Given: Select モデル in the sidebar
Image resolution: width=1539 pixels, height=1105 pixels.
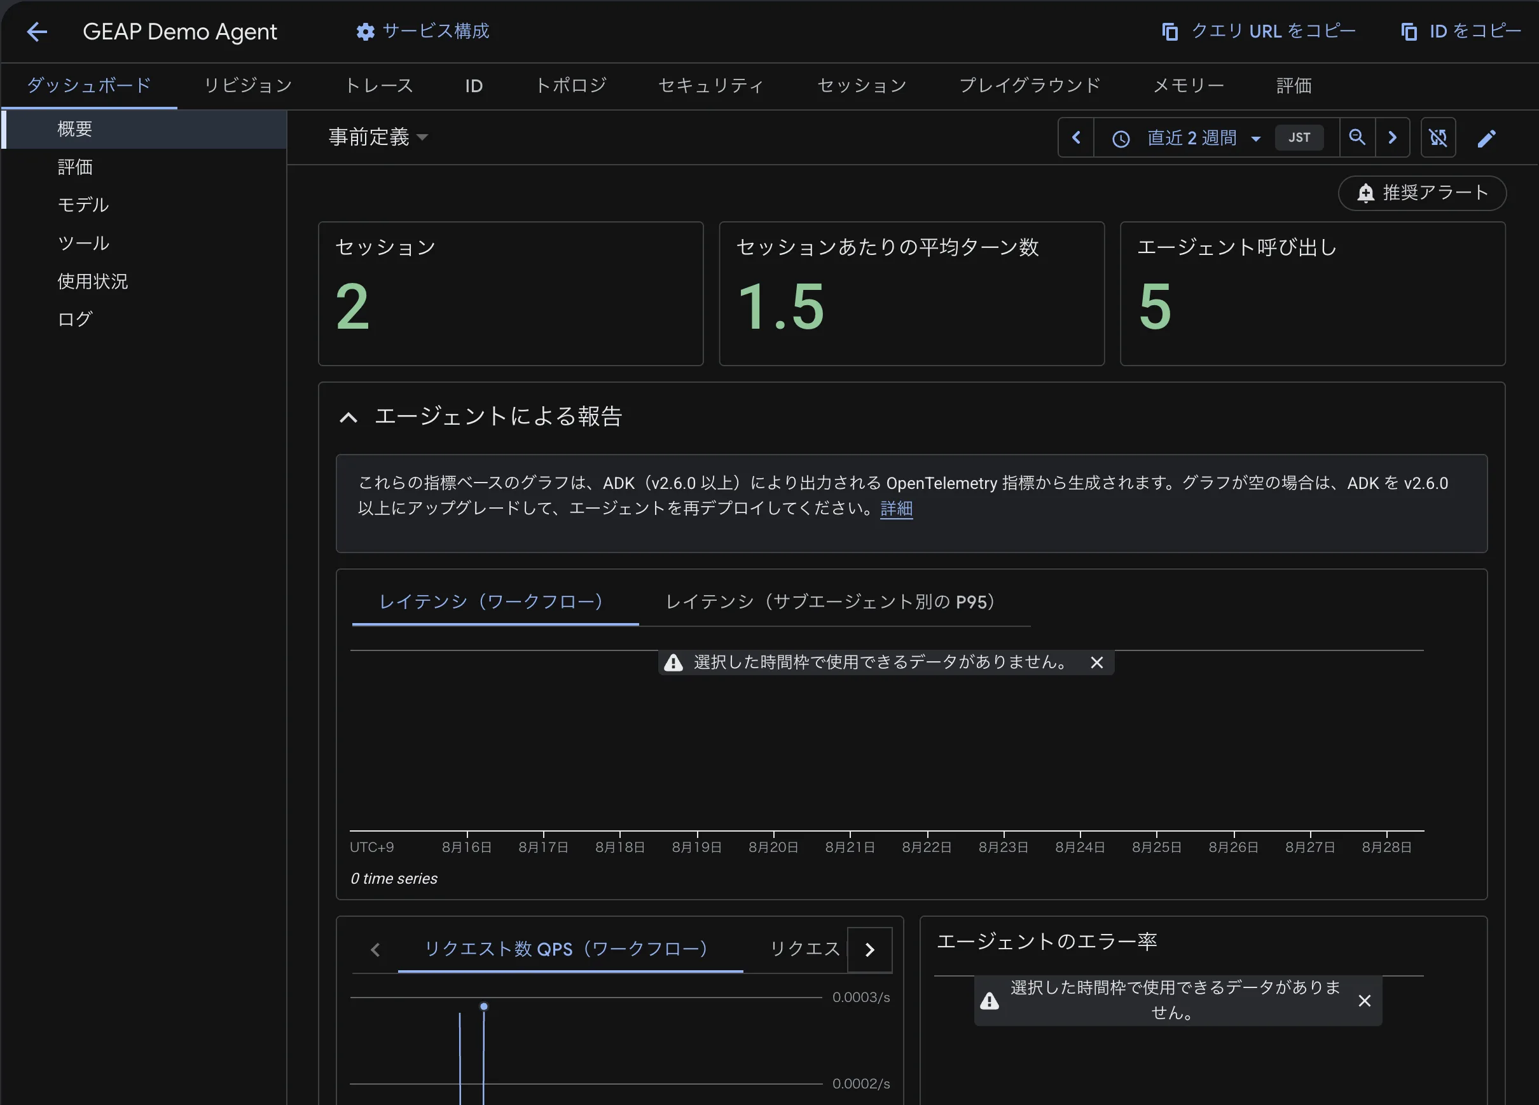Looking at the screenshot, I should (144, 205).
